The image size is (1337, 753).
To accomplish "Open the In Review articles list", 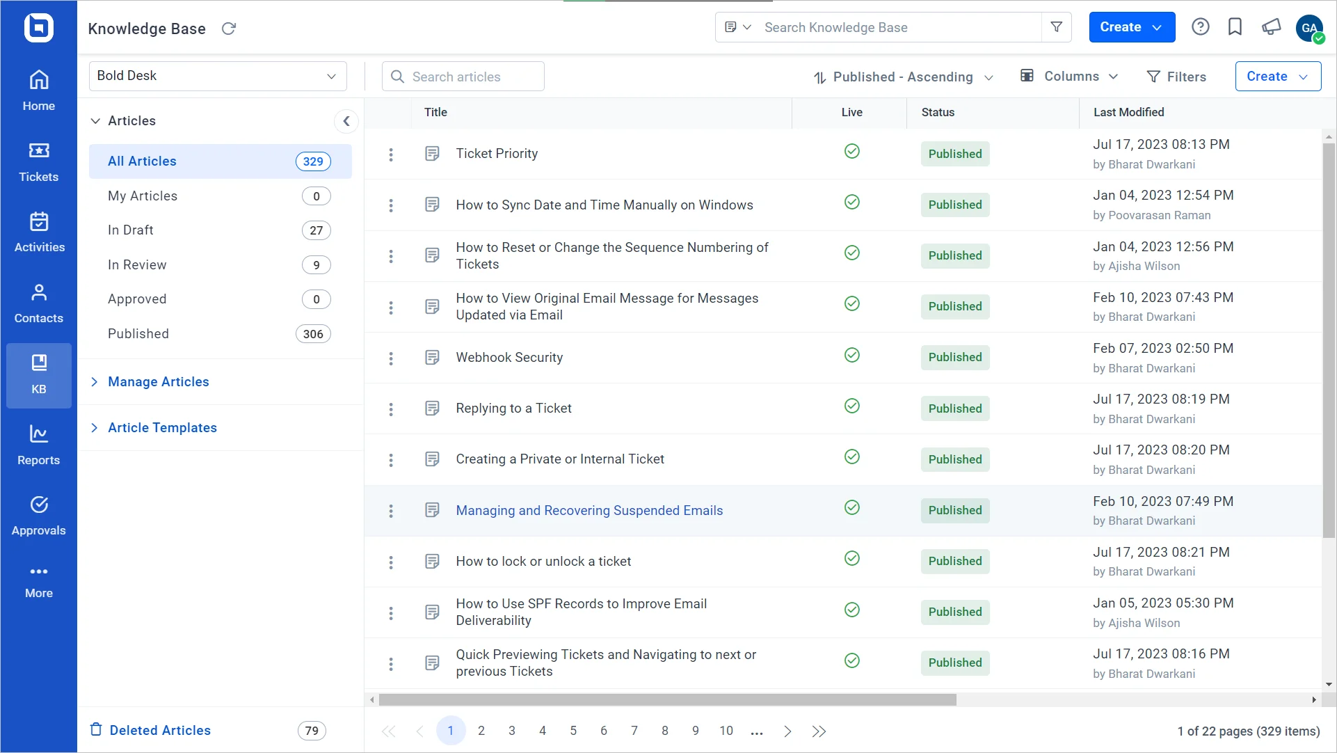I will coord(137,264).
